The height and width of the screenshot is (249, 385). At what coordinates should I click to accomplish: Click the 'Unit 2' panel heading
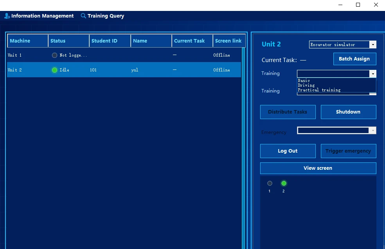tap(271, 44)
